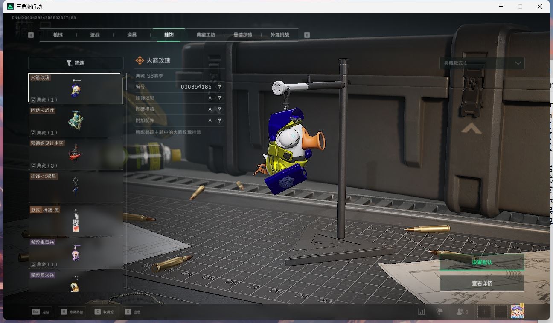Click the first empty squad slot plus
Viewport: 553px width, 323px height.
484,312
